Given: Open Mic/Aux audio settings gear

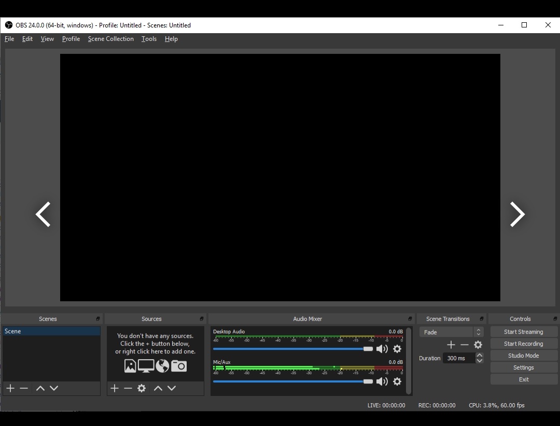Looking at the screenshot, I should tap(397, 381).
